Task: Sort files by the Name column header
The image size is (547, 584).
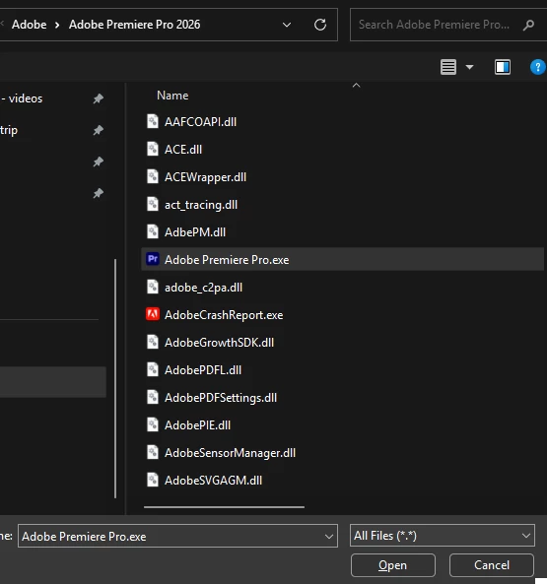Action: (x=172, y=96)
